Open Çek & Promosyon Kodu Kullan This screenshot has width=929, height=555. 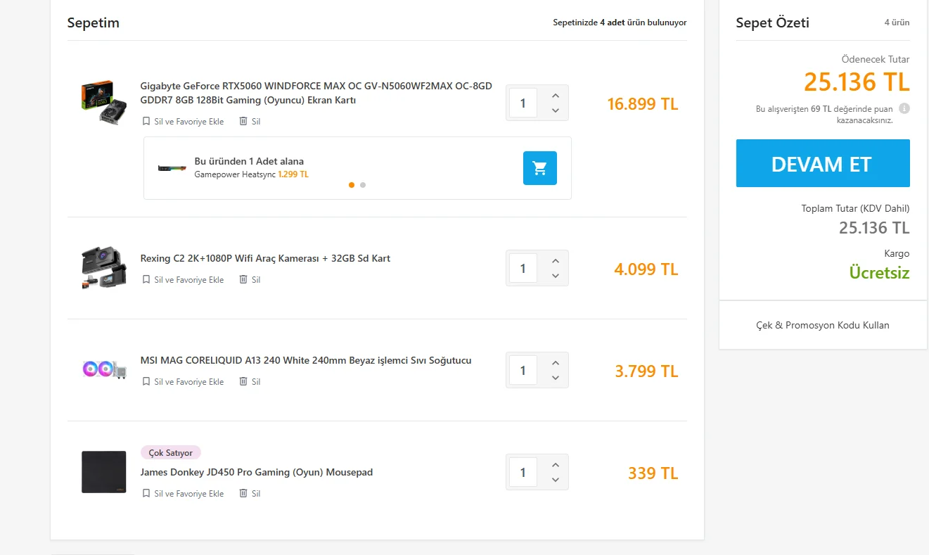pyautogui.click(x=822, y=325)
